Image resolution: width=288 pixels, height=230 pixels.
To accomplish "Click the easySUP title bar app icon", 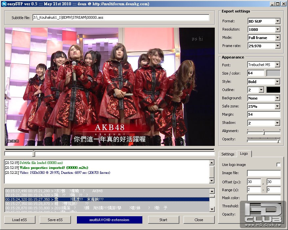I will [x=4, y=4].
